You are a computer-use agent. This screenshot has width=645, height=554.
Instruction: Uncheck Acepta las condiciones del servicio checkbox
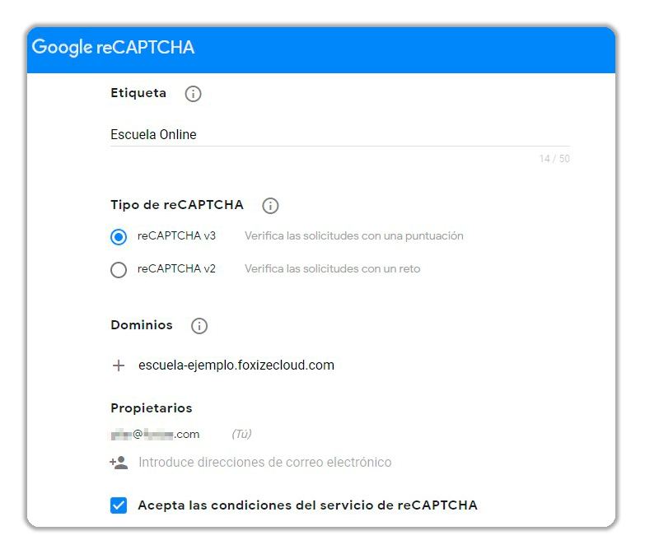pos(119,505)
